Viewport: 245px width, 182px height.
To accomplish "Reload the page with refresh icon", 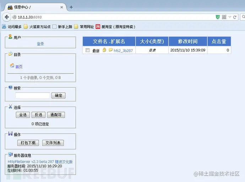I will tap(235, 17).
